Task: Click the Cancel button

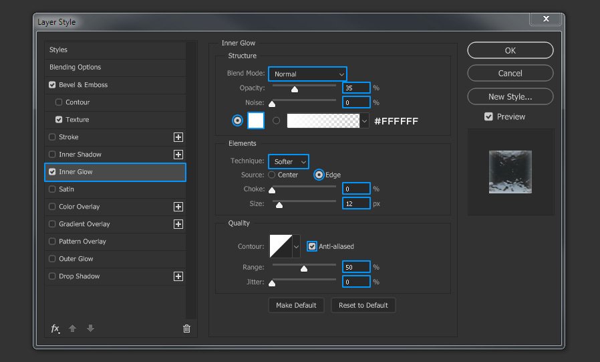Action: point(510,73)
